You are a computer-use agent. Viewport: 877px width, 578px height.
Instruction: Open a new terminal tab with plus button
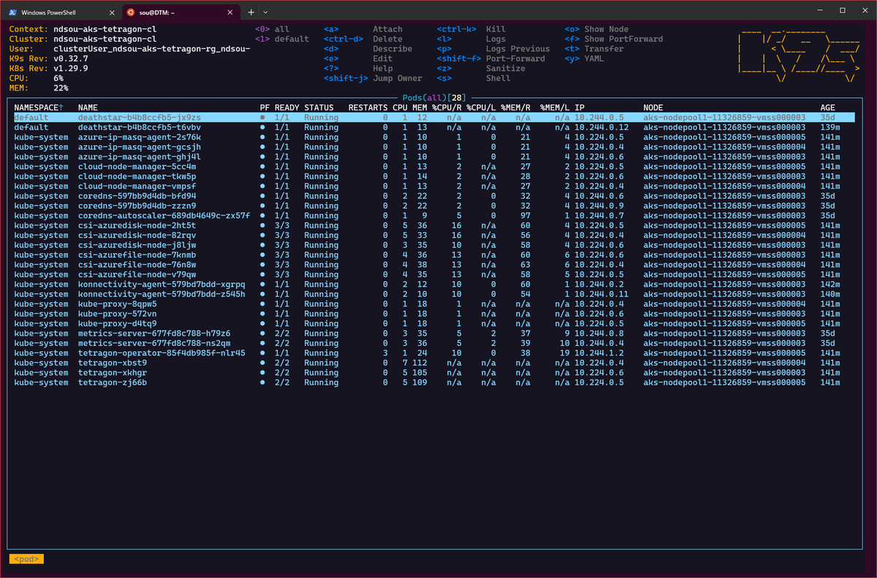click(251, 12)
